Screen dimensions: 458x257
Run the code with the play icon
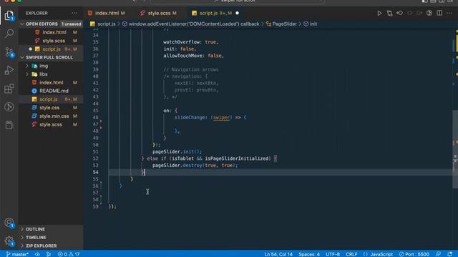click(379, 13)
